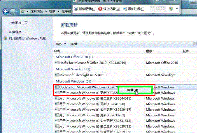Click icon of Update for Microsoft Windows row
Viewport: 198px width, 133px height.
[x=57, y=87]
